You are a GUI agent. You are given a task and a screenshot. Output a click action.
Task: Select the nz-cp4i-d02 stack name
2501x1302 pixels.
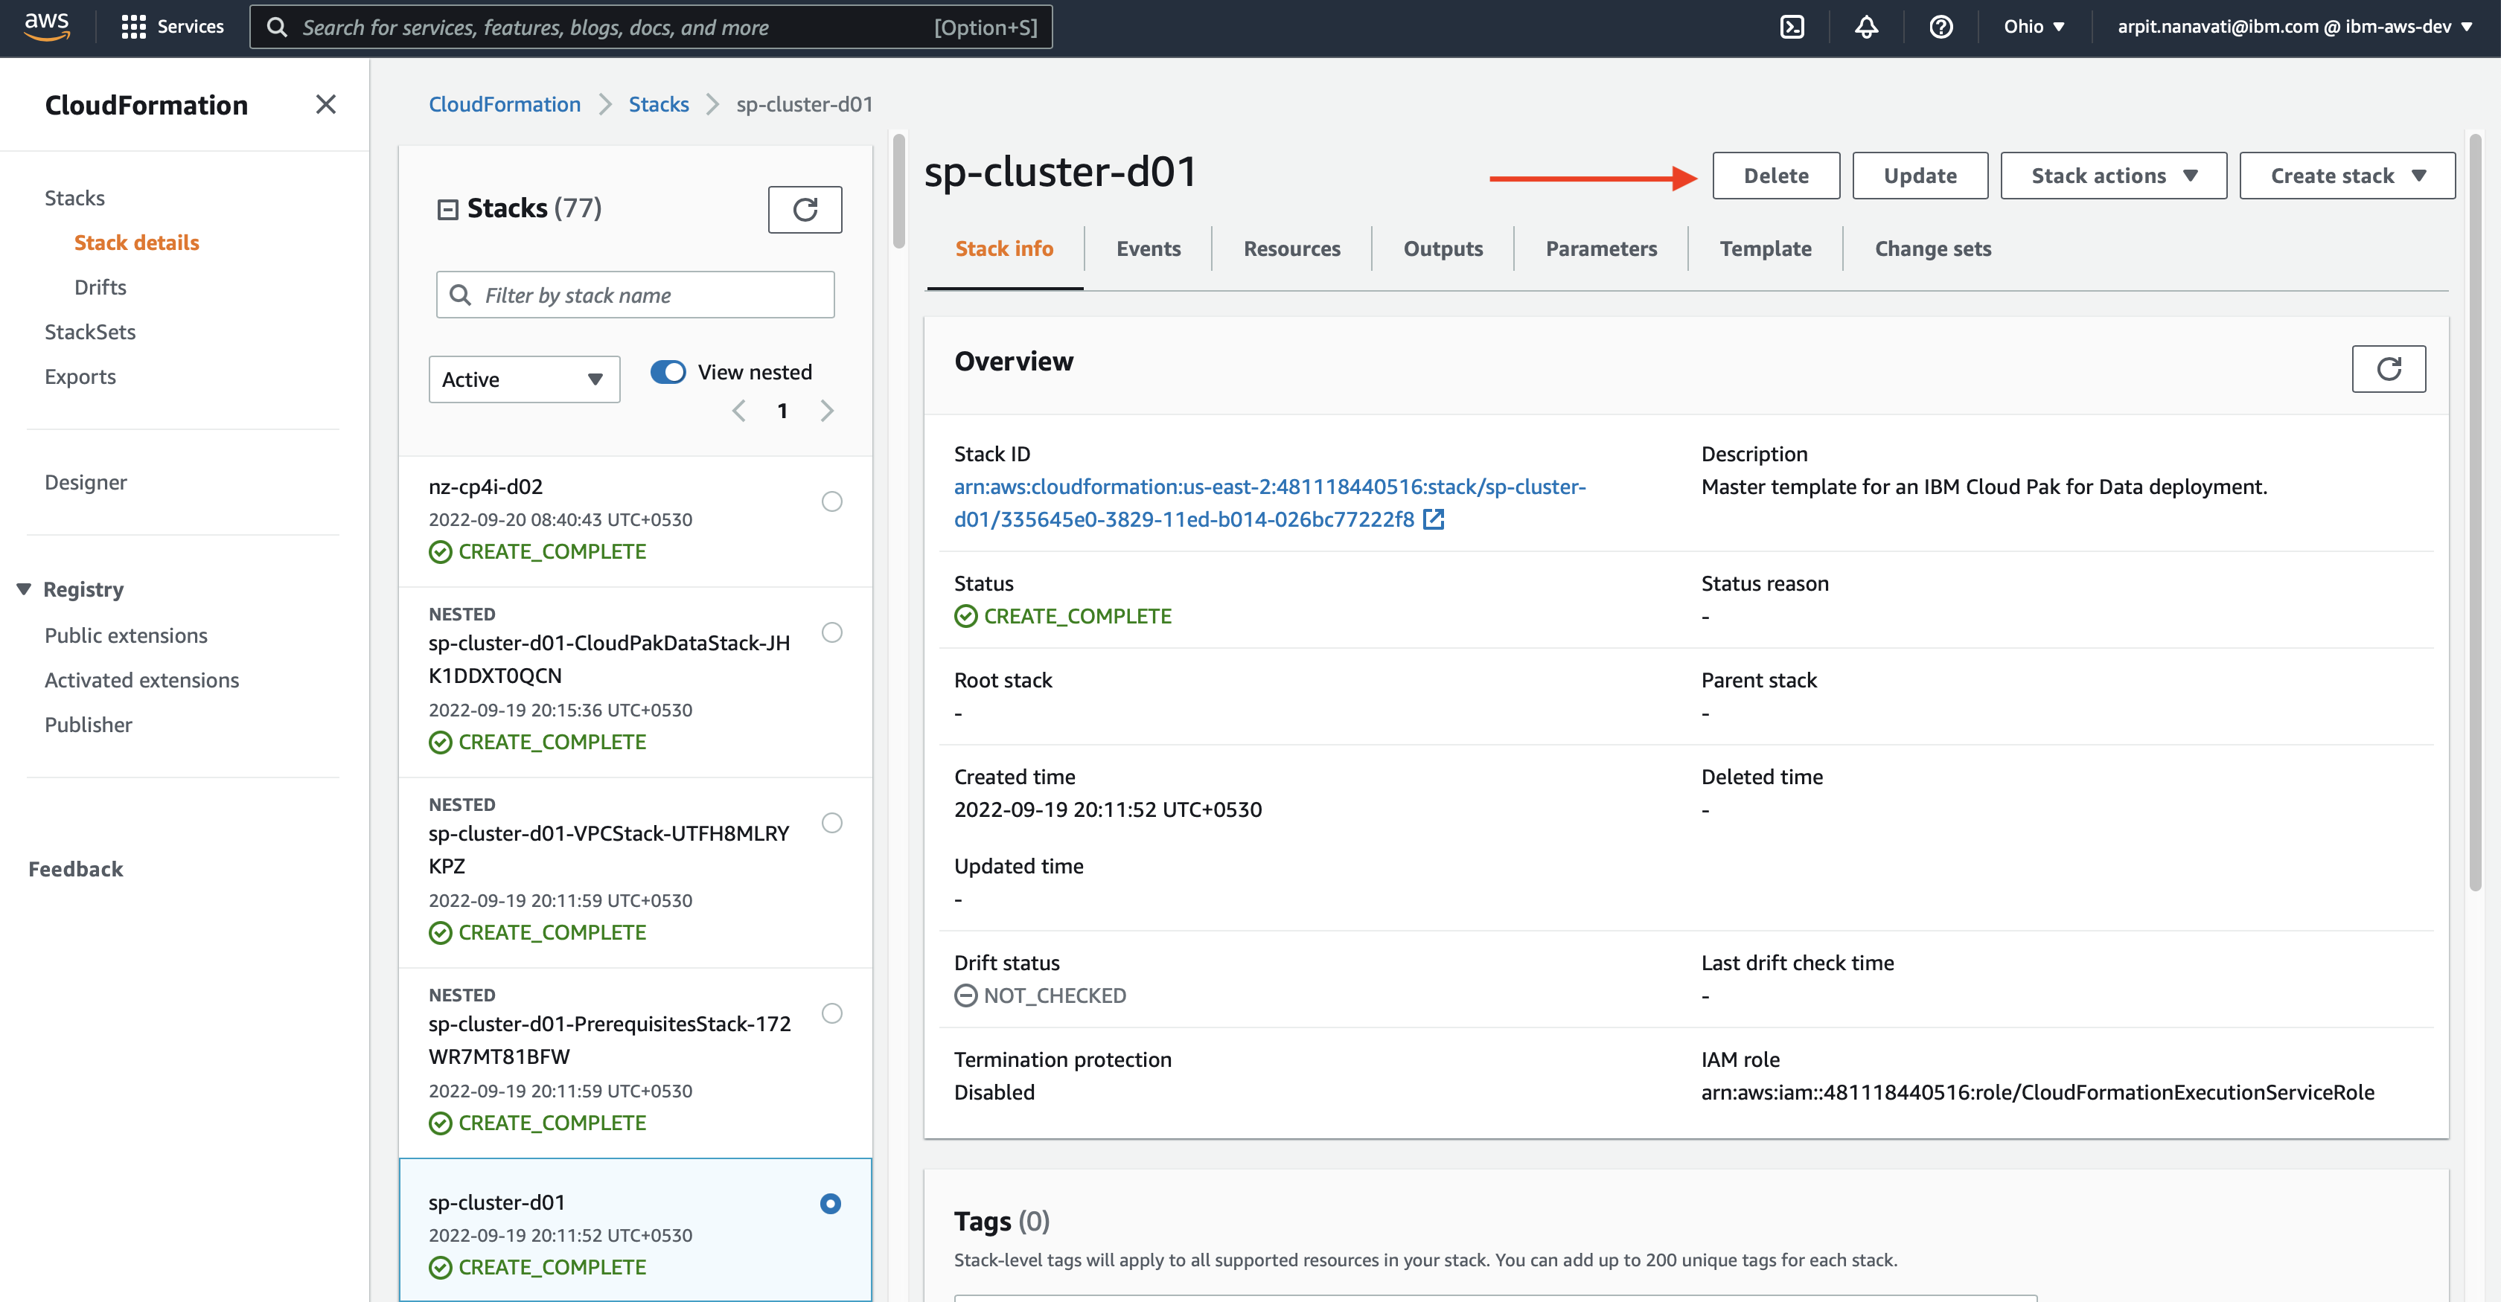(x=485, y=487)
